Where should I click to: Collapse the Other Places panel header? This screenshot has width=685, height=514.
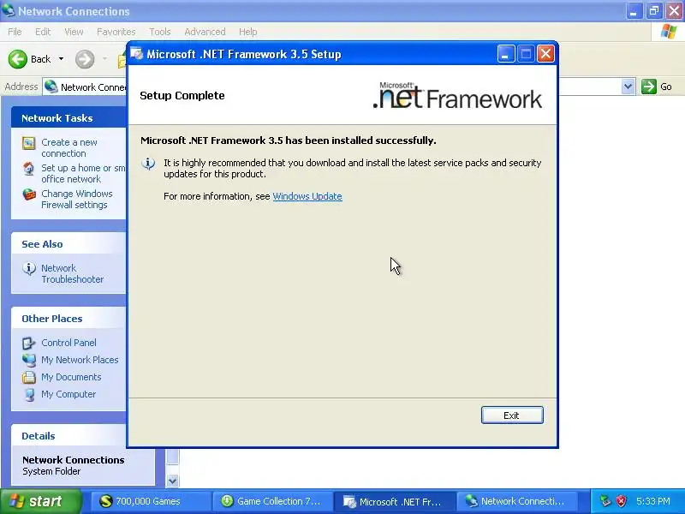(x=68, y=318)
